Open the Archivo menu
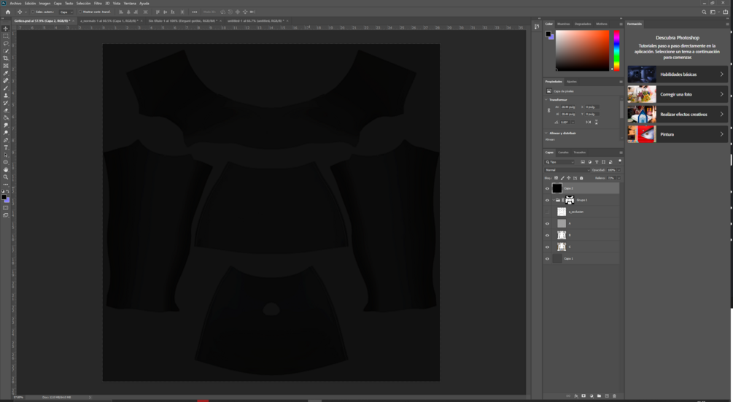Image resolution: width=733 pixels, height=402 pixels. (x=15, y=3)
